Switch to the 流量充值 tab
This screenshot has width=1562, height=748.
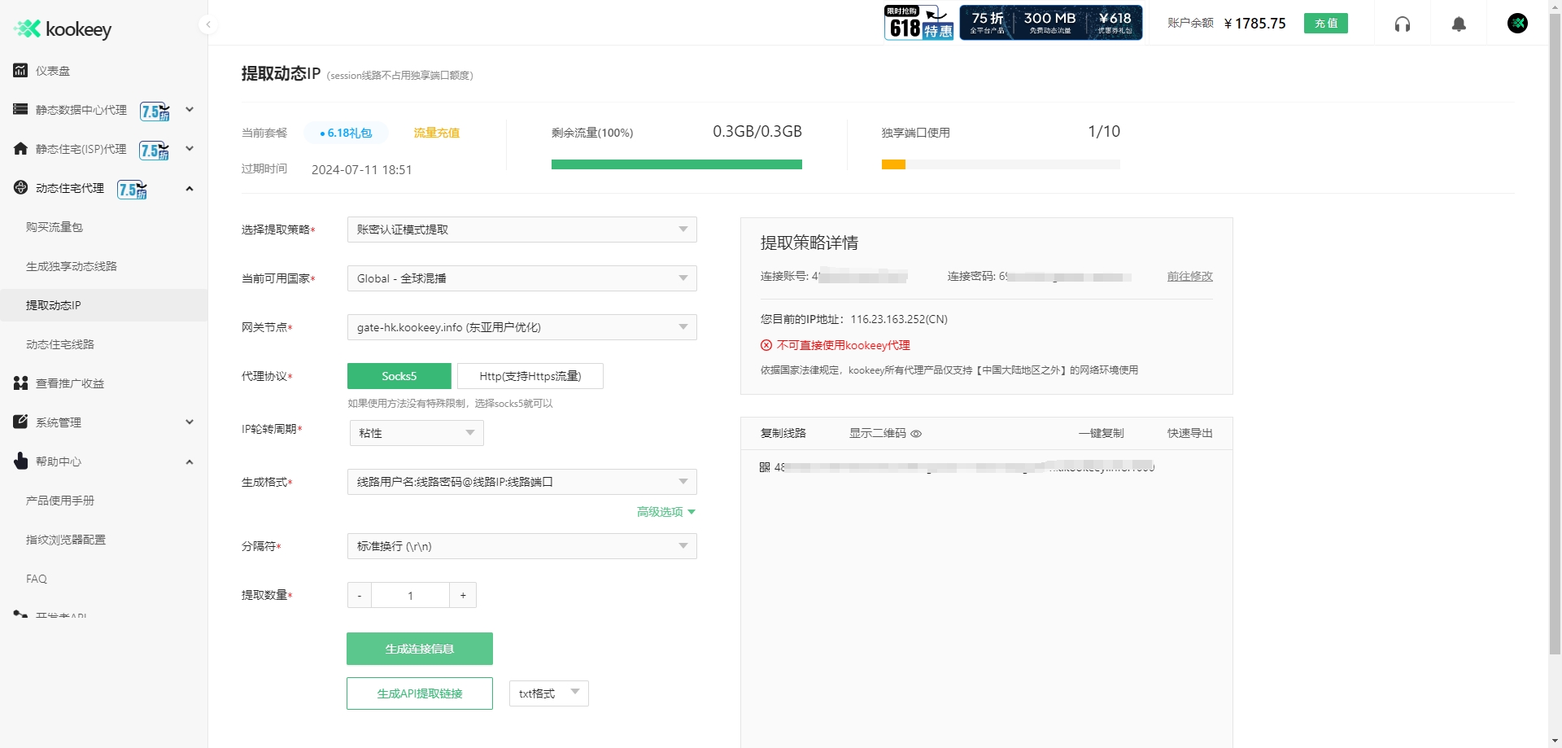pyautogui.click(x=435, y=132)
